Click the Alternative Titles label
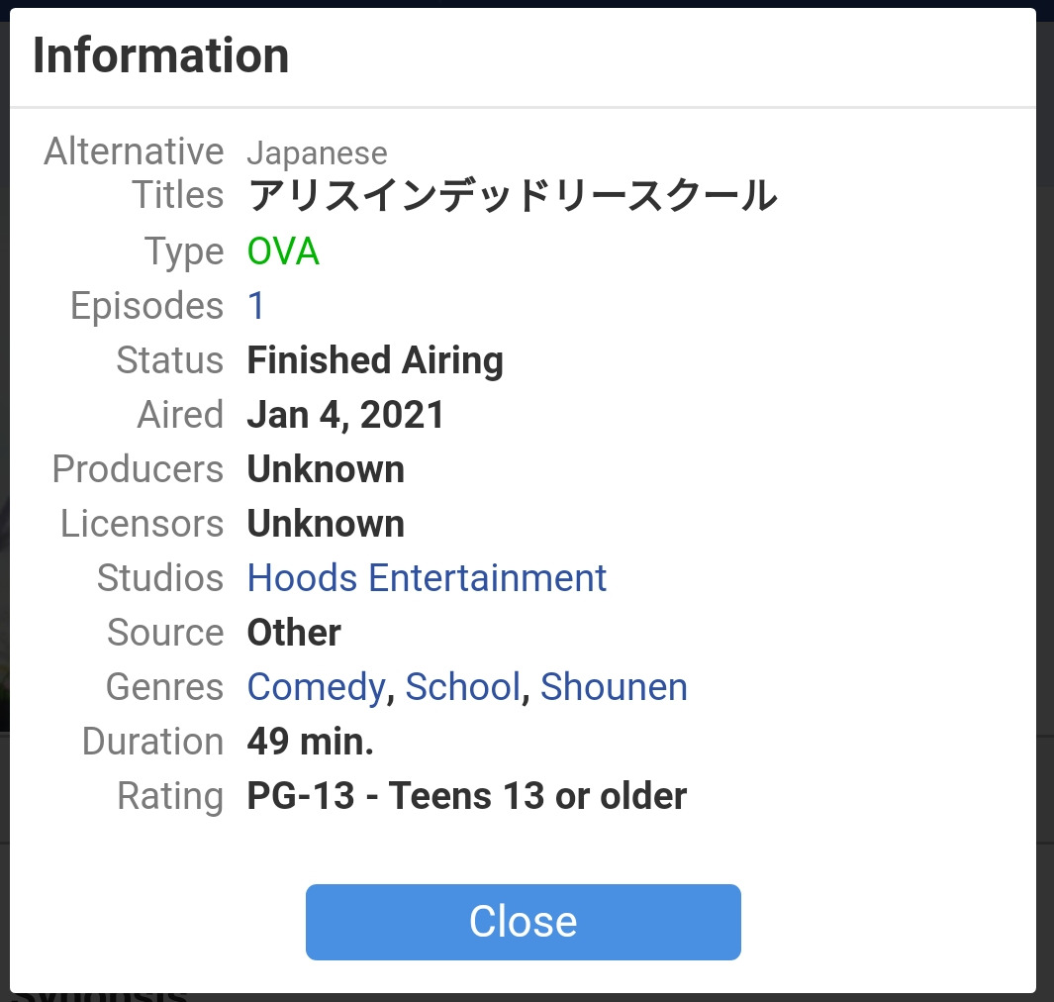The width and height of the screenshot is (1054, 1002). coord(134,173)
